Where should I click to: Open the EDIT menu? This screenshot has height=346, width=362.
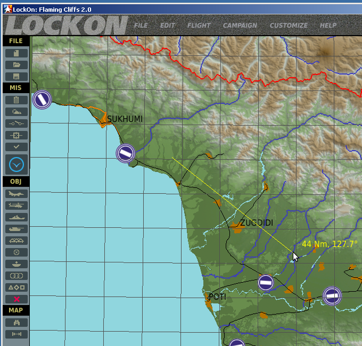click(168, 26)
